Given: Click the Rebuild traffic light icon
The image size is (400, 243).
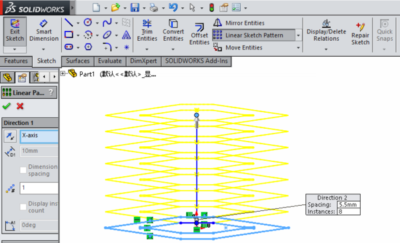Looking at the screenshot, I should coord(211,7).
